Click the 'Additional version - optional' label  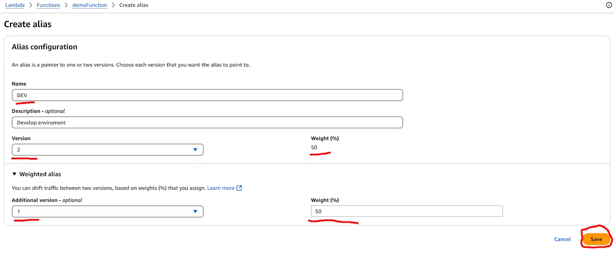(47, 200)
